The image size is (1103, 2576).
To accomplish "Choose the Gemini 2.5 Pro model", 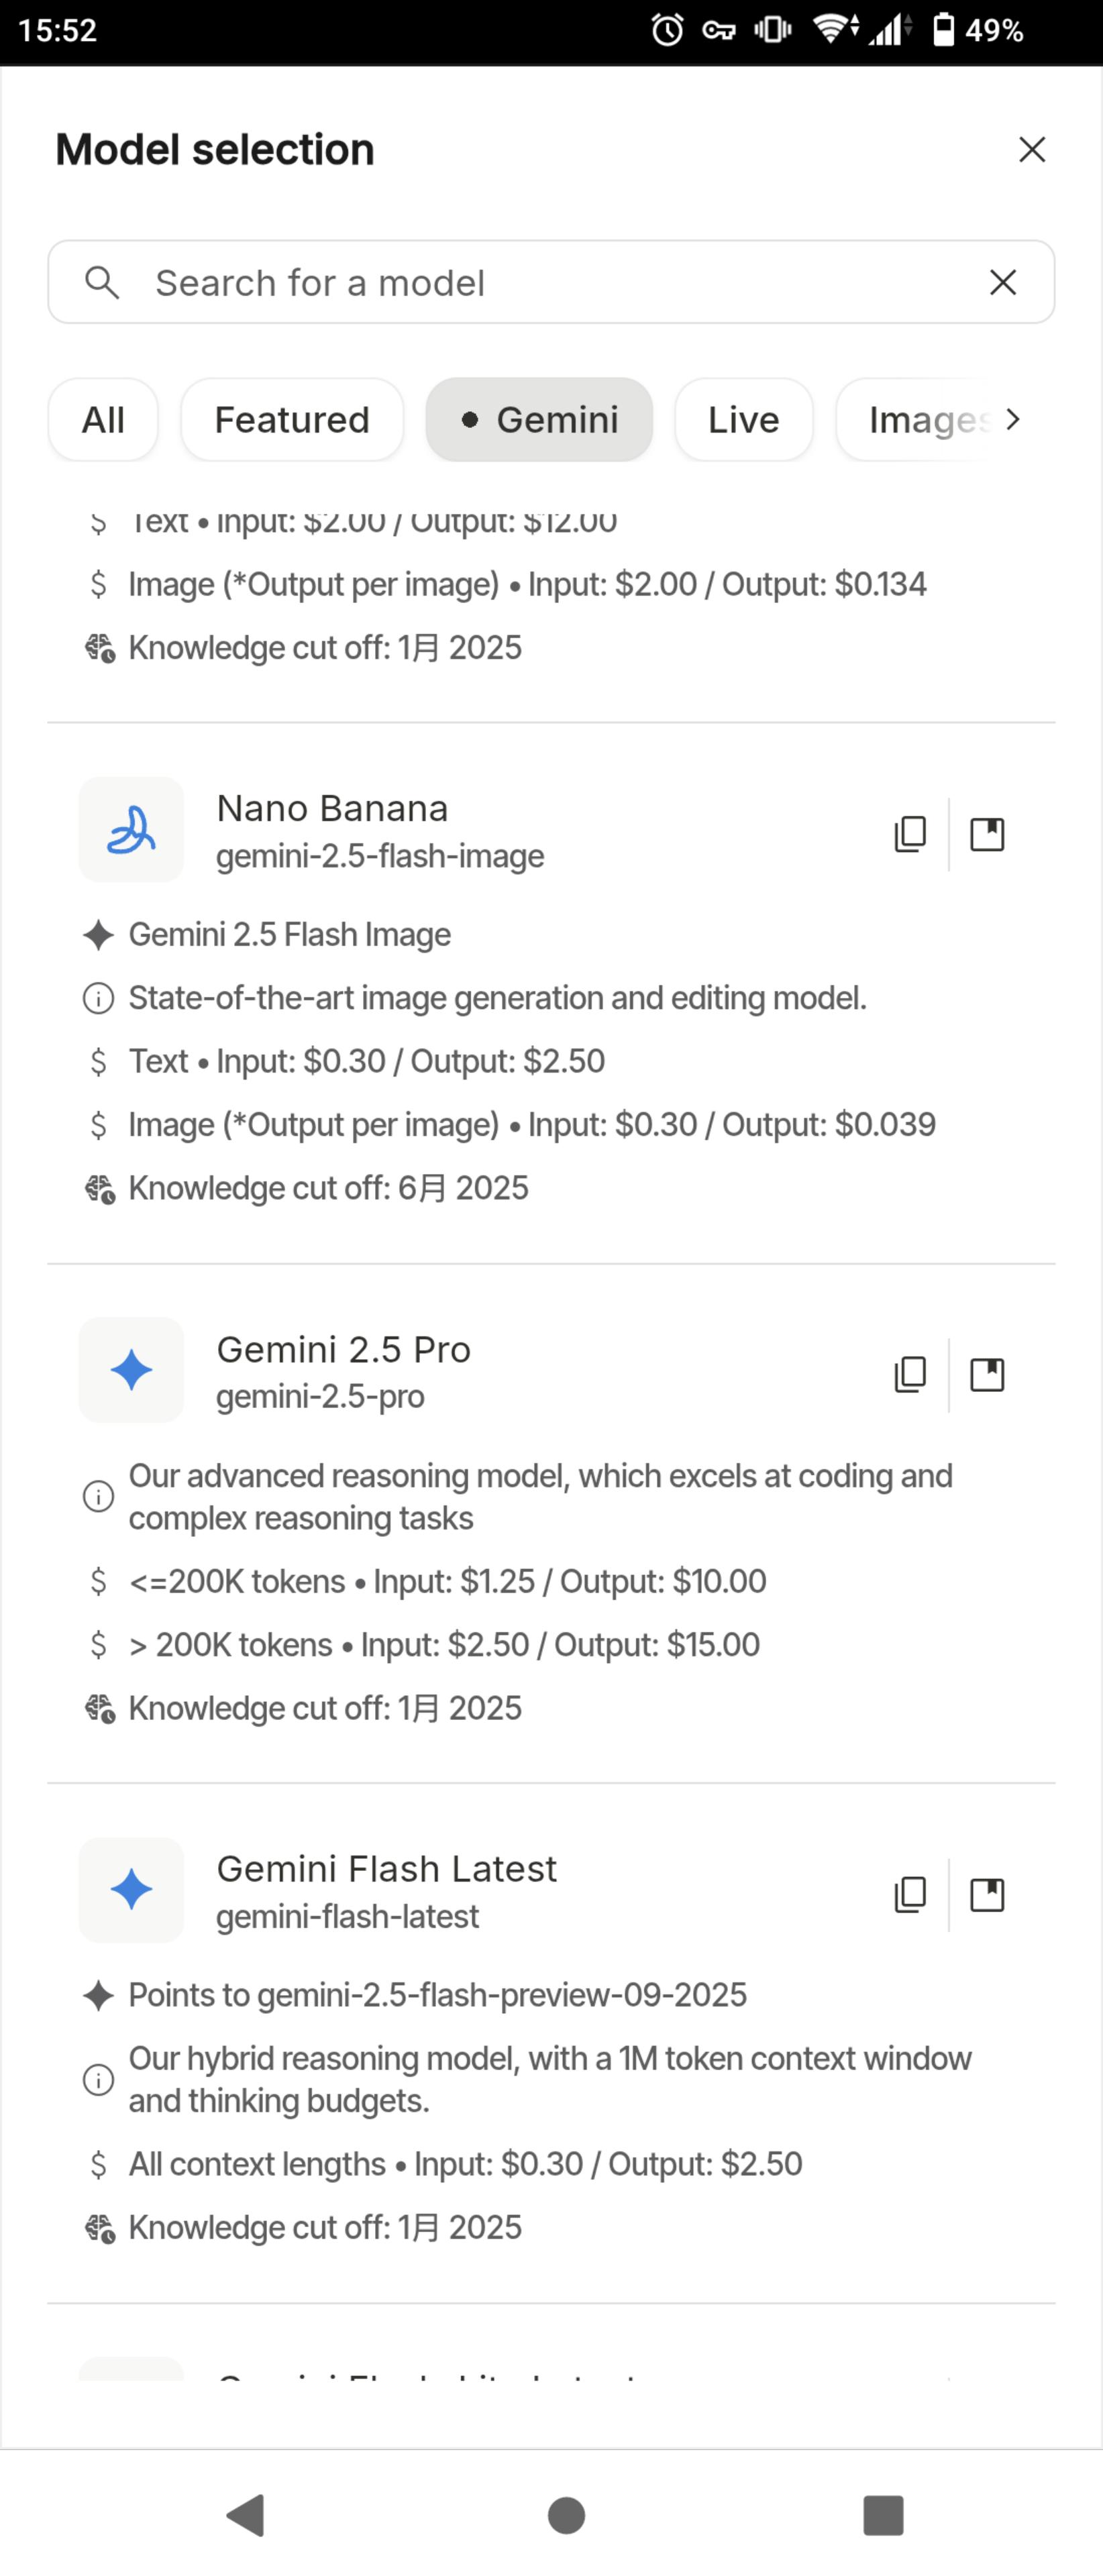I will (x=343, y=1350).
